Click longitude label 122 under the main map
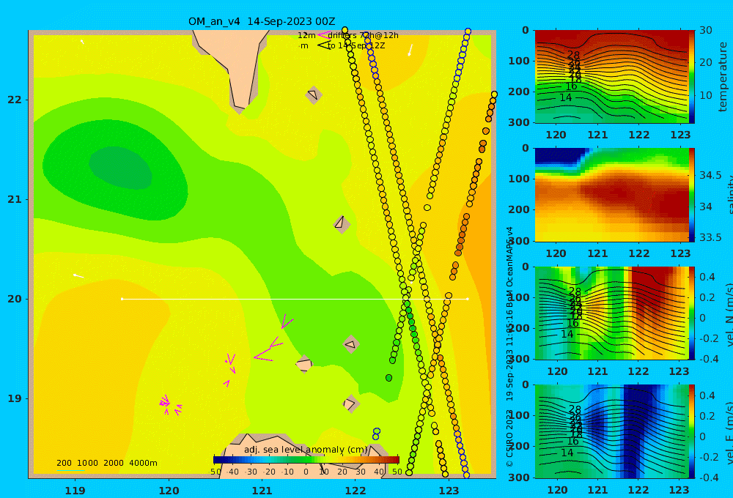 [x=356, y=491]
